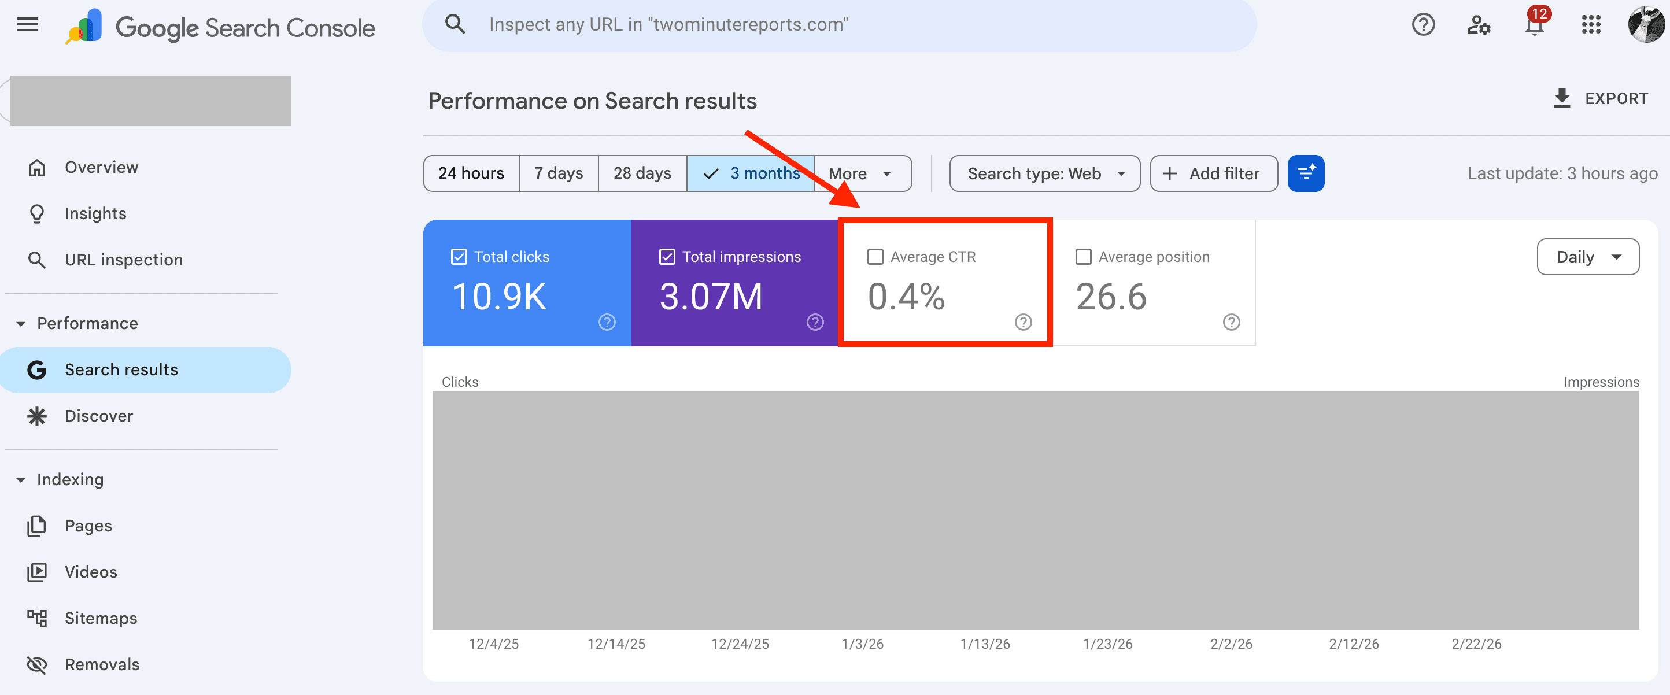Uncheck the Total clicks checkbox
The image size is (1670, 695).
coord(459,257)
